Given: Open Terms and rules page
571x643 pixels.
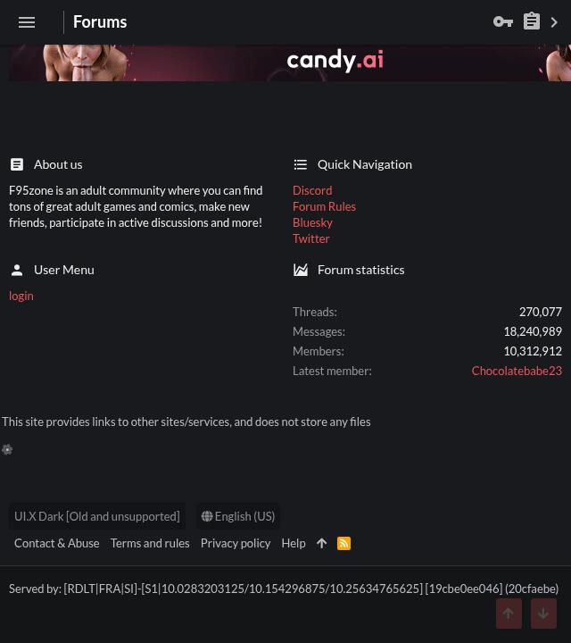Looking at the screenshot, I should point(150,543).
